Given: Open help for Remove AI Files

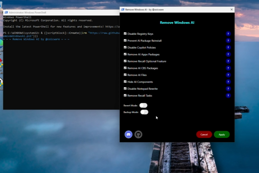Looking at the screenshot, I should (x=228, y=75).
